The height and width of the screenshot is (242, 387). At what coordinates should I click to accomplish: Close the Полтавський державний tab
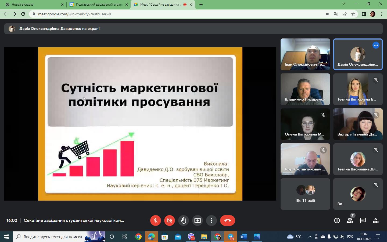pyautogui.click(x=127, y=5)
